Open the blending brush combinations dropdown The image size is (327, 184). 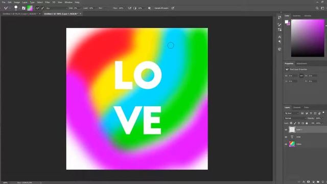57,8
